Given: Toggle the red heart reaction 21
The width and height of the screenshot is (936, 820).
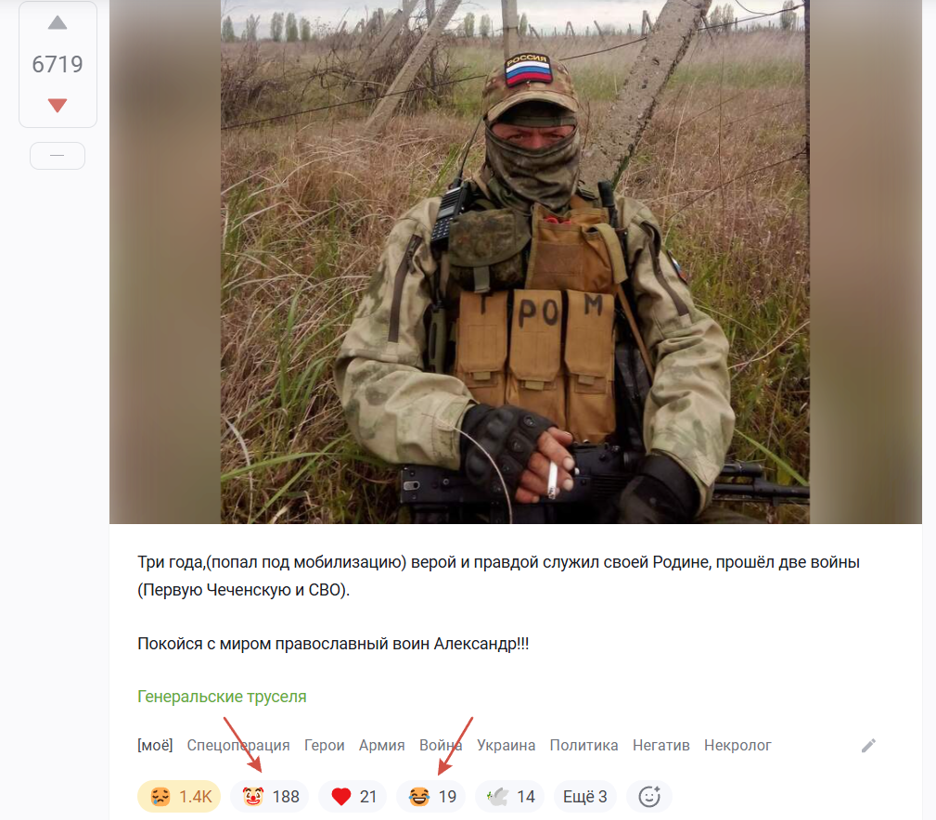Looking at the screenshot, I should point(353,796).
